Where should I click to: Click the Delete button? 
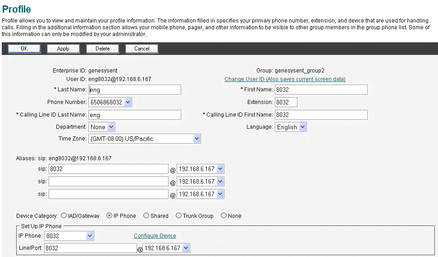click(102, 49)
